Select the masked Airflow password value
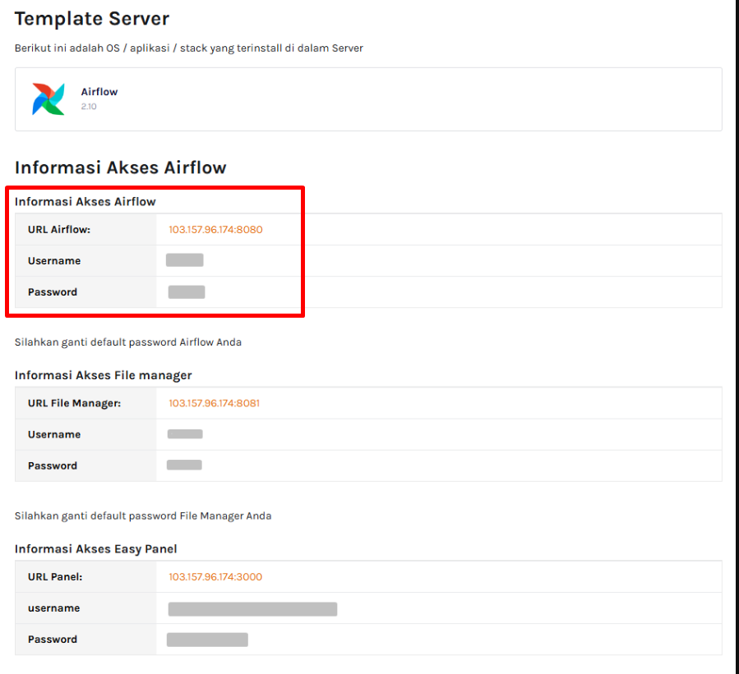739x674 pixels. [187, 291]
